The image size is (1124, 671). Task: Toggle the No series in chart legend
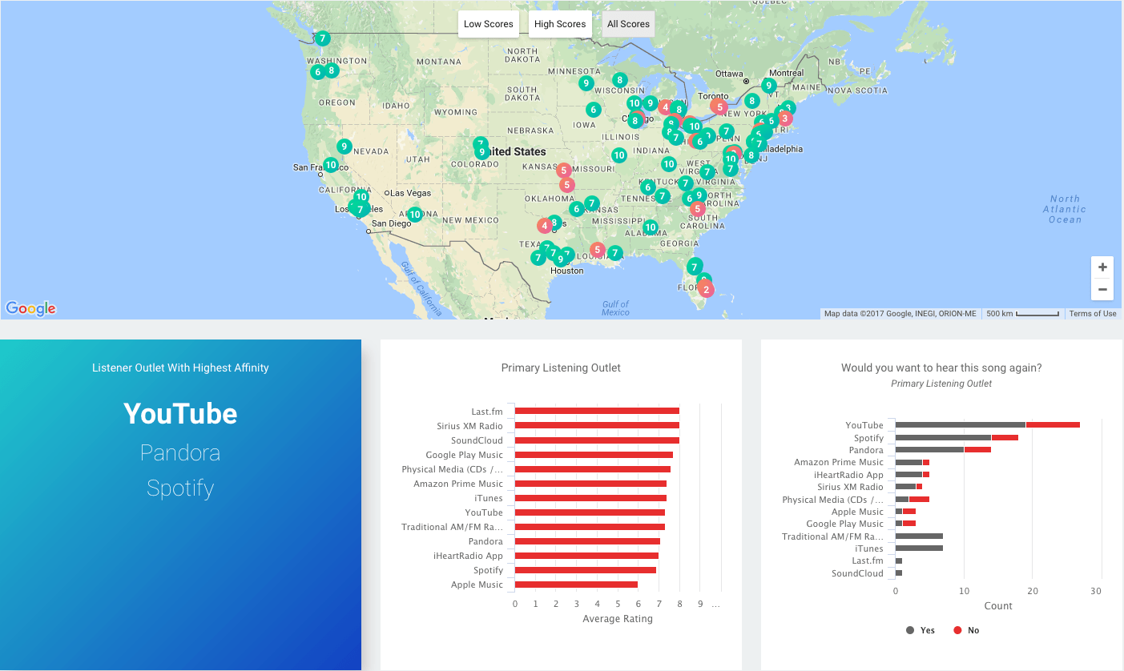966,630
